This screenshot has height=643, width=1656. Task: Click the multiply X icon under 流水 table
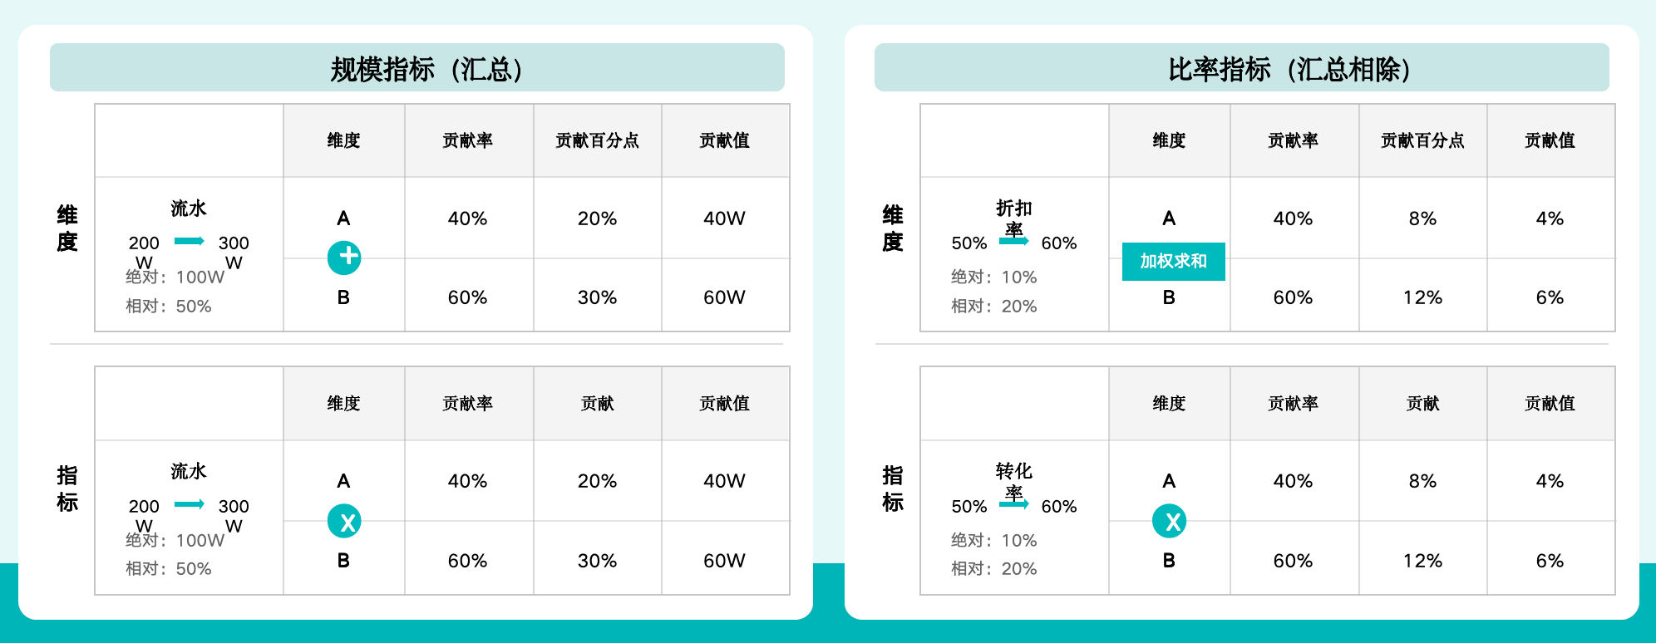click(344, 522)
